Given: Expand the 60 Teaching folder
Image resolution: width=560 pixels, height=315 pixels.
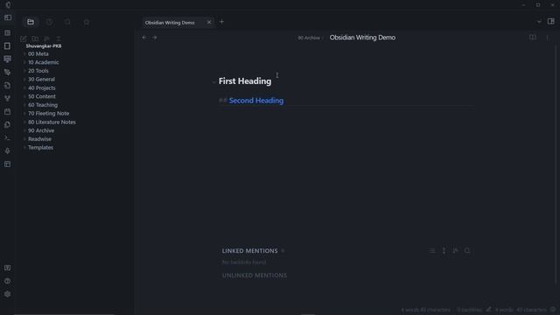Looking at the screenshot, I should point(43,105).
